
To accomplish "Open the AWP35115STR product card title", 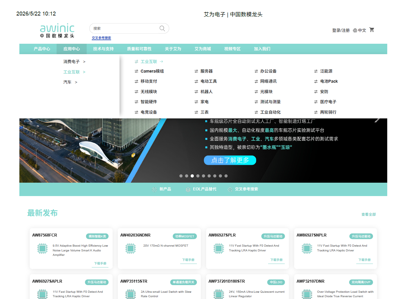I will click(134, 281).
